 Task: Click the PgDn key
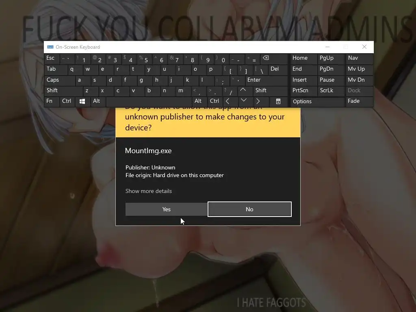pos(331,69)
